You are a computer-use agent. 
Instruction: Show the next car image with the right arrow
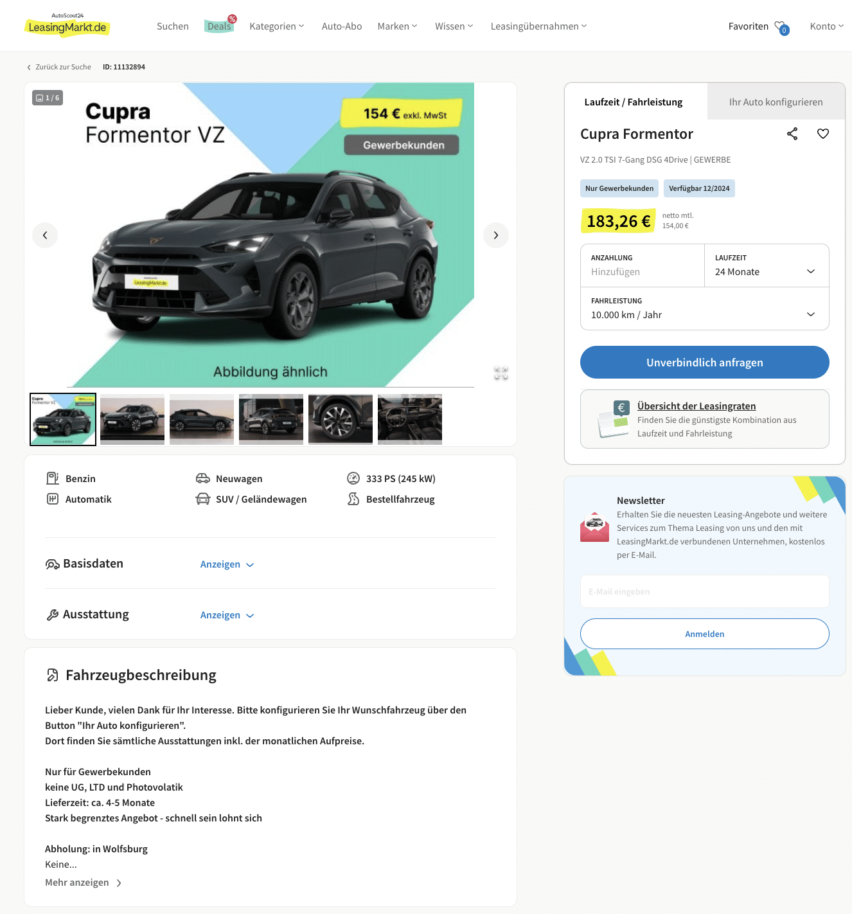click(x=496, y=235)
